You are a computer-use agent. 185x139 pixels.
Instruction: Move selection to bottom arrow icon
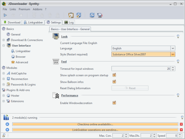pyautogui.click(x=58, y=15)
